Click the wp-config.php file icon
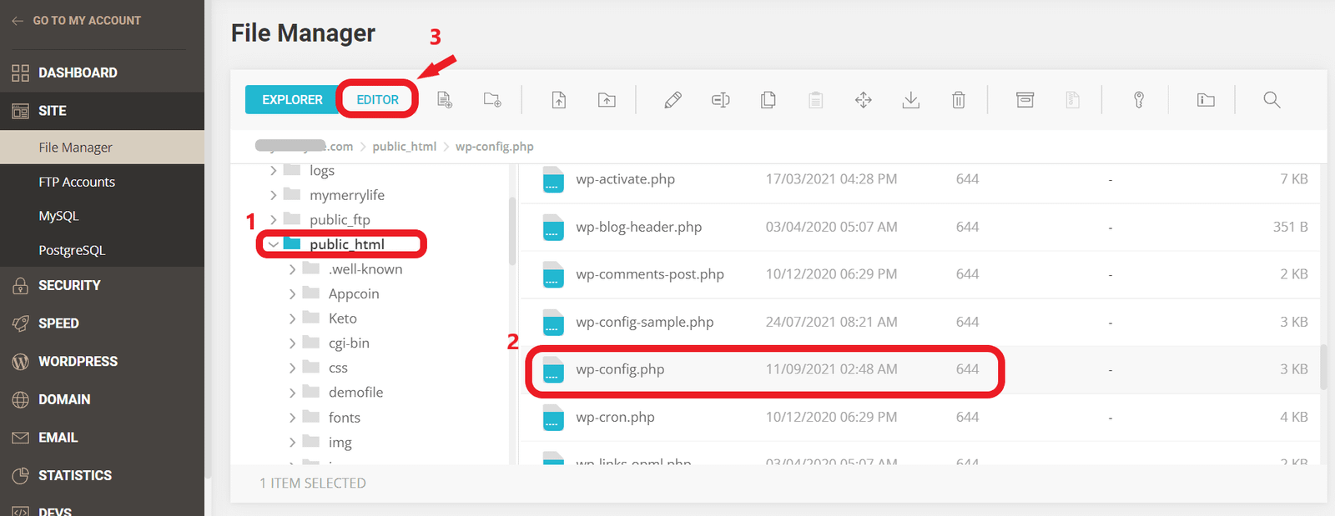The width and height of the screenshot is (1335, 516). point(553,369)
